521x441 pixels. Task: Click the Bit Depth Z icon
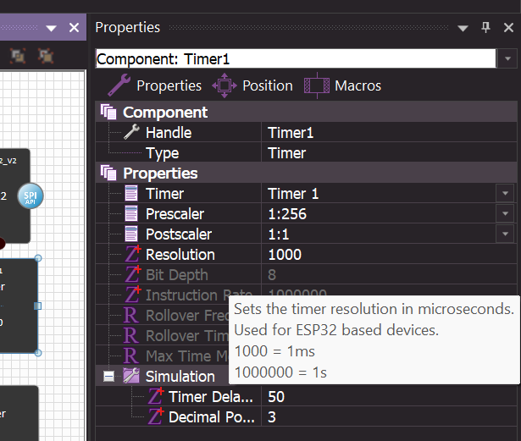tap(133, 274)
